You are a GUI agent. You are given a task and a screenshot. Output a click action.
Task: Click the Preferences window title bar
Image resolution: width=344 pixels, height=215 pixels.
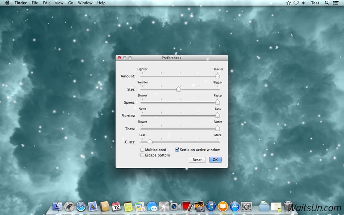pyautogui.click(x=172, y=58)
